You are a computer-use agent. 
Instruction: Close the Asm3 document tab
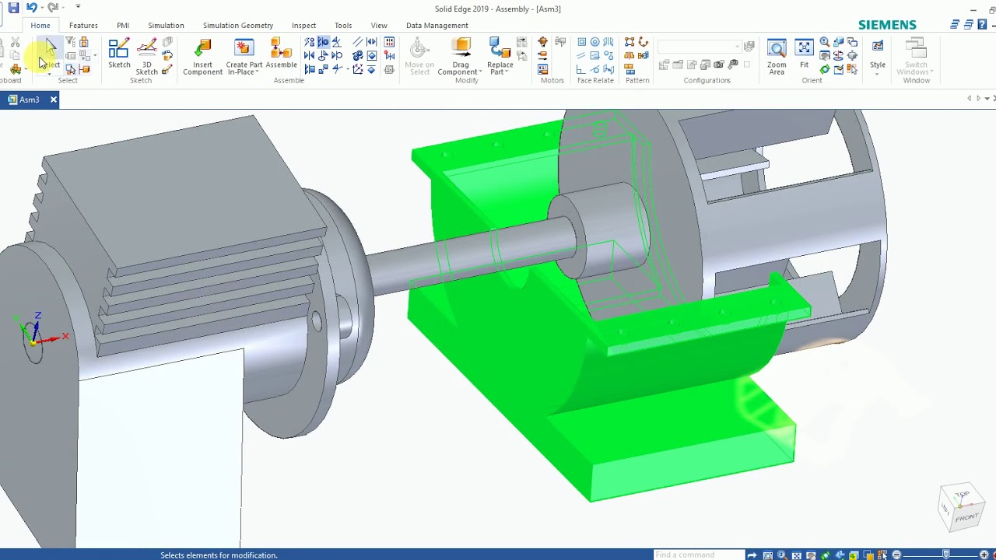point(54,100)
